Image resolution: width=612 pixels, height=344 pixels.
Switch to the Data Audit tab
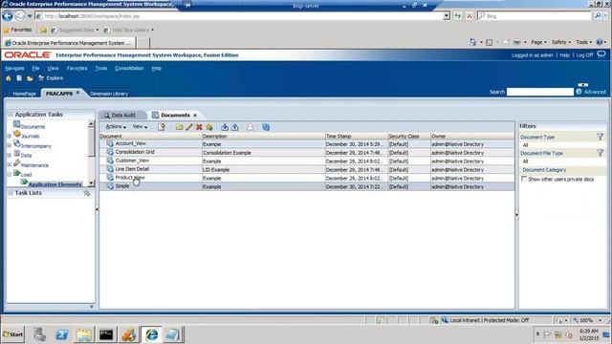click(123, 115)
